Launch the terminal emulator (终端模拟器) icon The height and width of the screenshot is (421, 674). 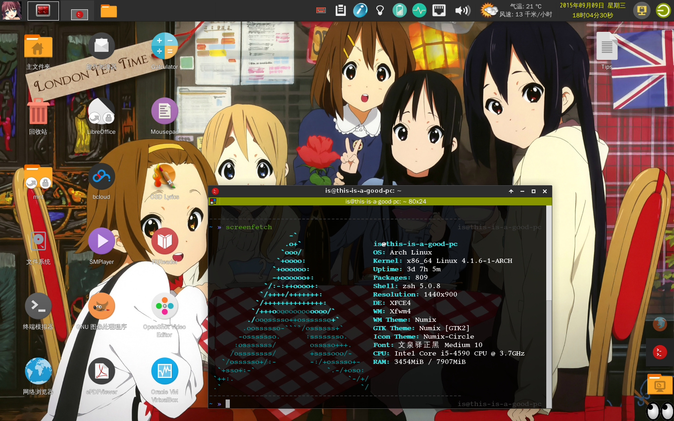pos(38,306)
